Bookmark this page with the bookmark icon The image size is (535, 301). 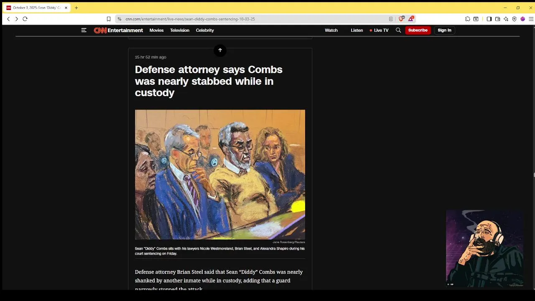(109, 19)
